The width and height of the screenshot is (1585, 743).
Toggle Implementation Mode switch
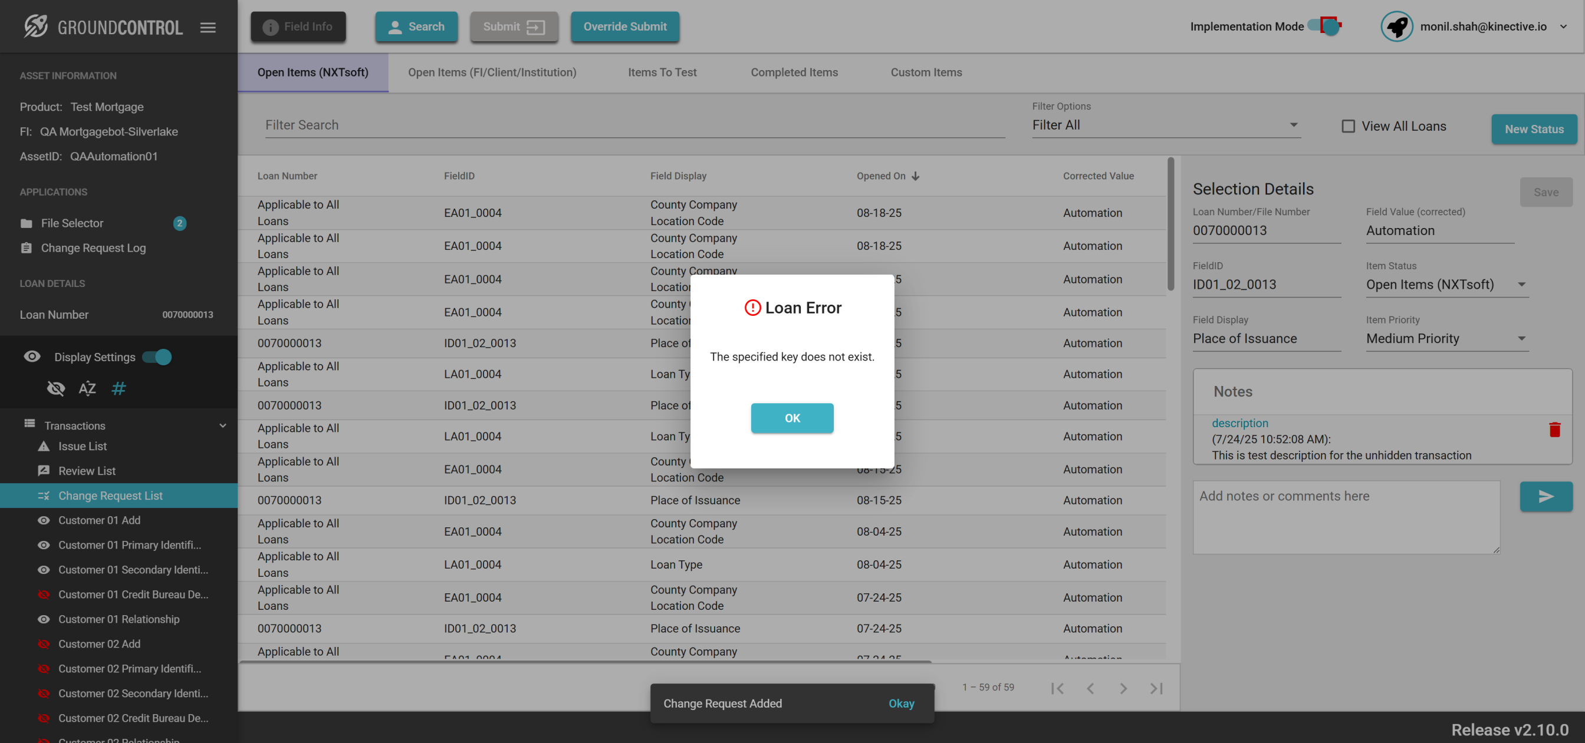click(x=1324, y=27)
